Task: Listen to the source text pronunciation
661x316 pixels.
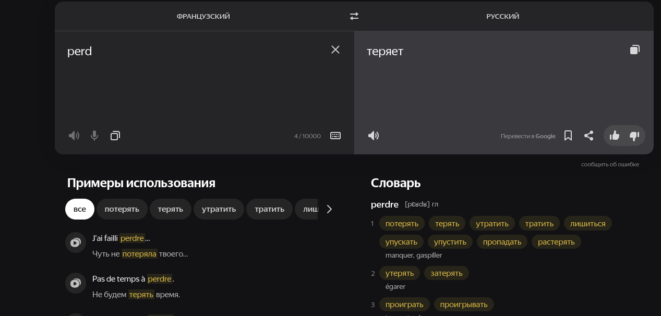Action: pos(74,136)
